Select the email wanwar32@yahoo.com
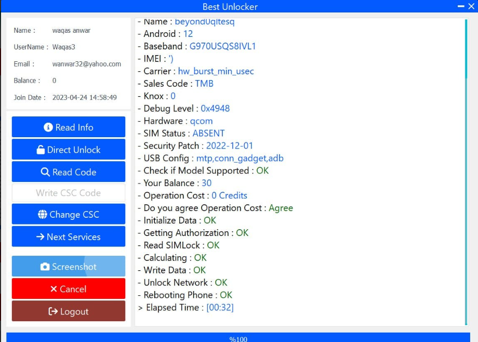478x342 pixels. (87, 64)
